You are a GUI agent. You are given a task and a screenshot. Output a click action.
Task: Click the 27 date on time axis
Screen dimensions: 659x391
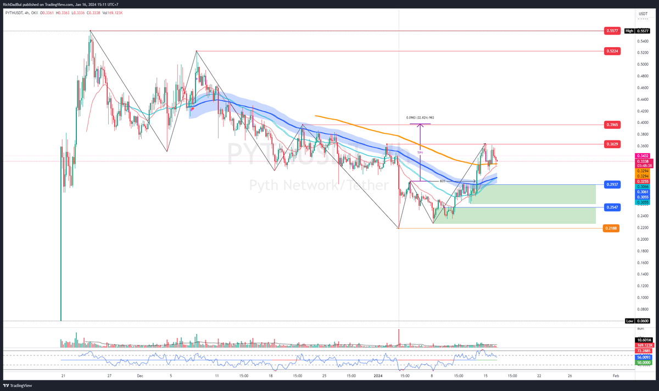(109, 376)
